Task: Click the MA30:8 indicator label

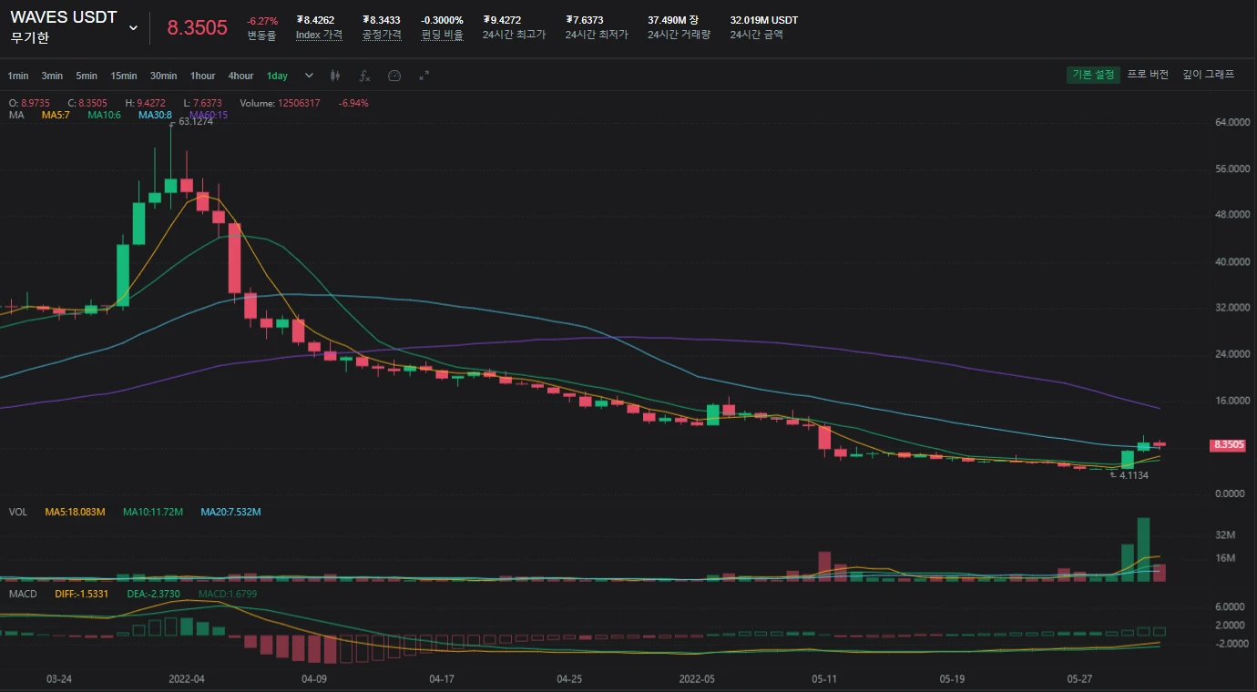Action: 155,115
